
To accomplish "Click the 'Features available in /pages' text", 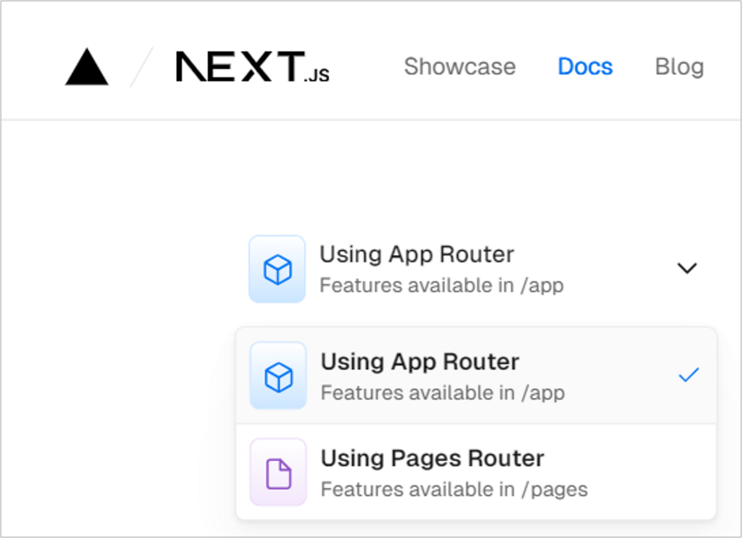I will point(454,490).
